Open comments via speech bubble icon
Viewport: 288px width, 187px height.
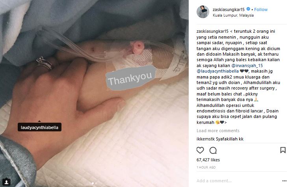213,150
